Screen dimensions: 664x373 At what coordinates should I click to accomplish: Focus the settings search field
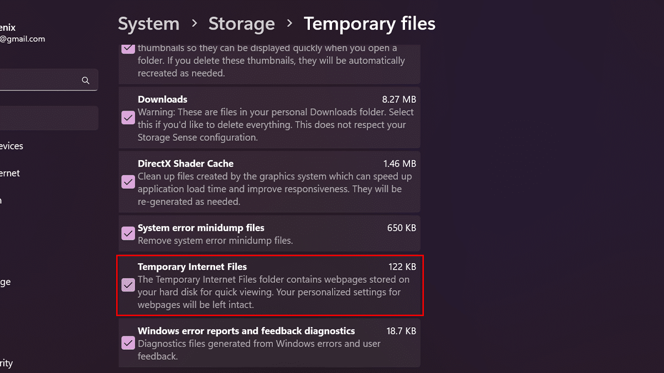pos(39,80)
